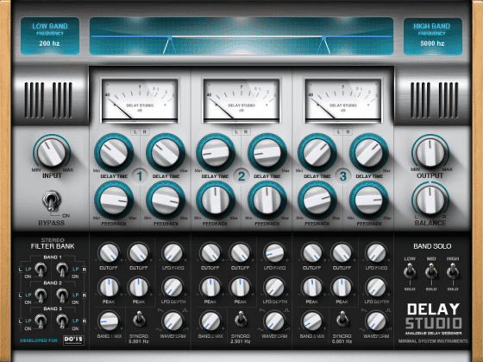
Task: Click the band 2 VU meter
Action: (x=241, y=100)
